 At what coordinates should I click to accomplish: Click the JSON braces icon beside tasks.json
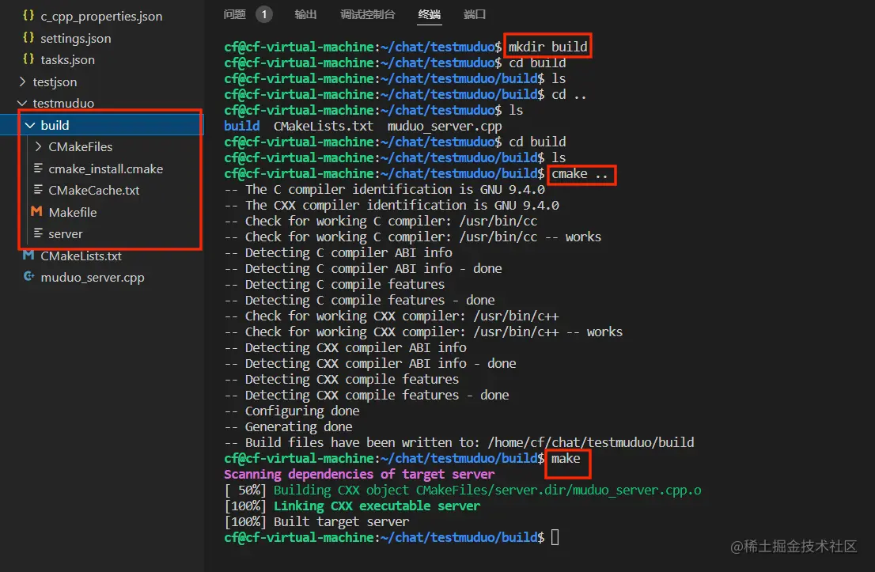(28, 59)
